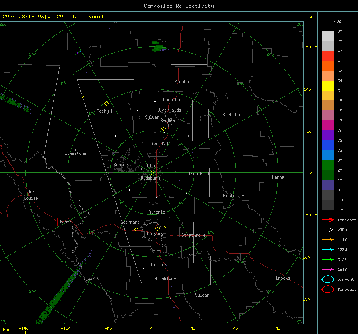
Task: Select the Innisfail label
Action: click(160, 144)
